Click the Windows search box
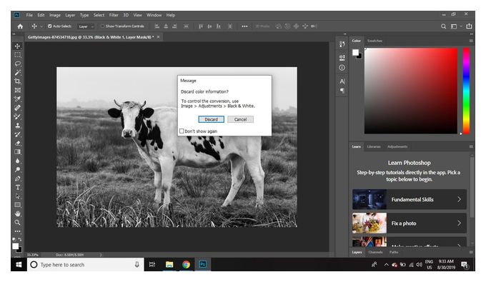Image resolution: width=486 pixels, height=282 pixels. [86, 265]
